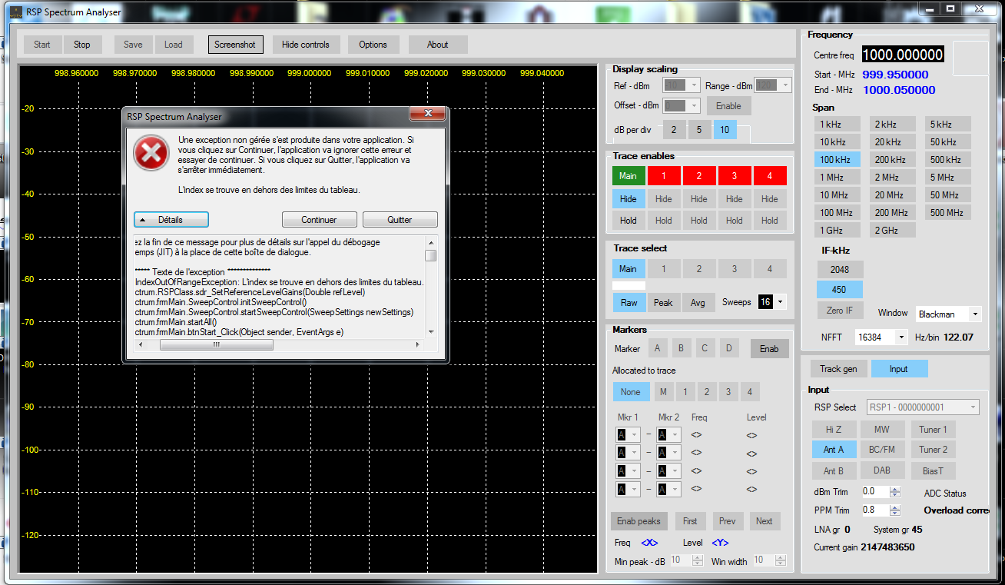Set dB per div to 5
1005x585 pixels.
pos(699,130)
